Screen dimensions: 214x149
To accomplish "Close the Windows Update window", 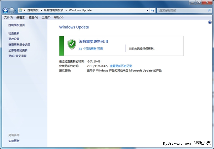I will 207,2.
